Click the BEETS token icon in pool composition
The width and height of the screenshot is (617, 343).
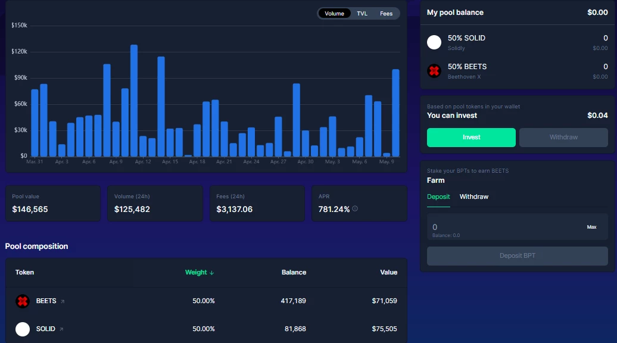click(x=23, y=301)
